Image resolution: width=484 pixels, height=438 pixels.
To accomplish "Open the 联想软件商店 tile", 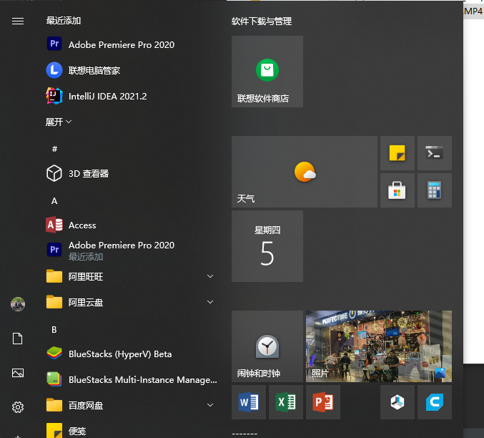I will (267, 72).
